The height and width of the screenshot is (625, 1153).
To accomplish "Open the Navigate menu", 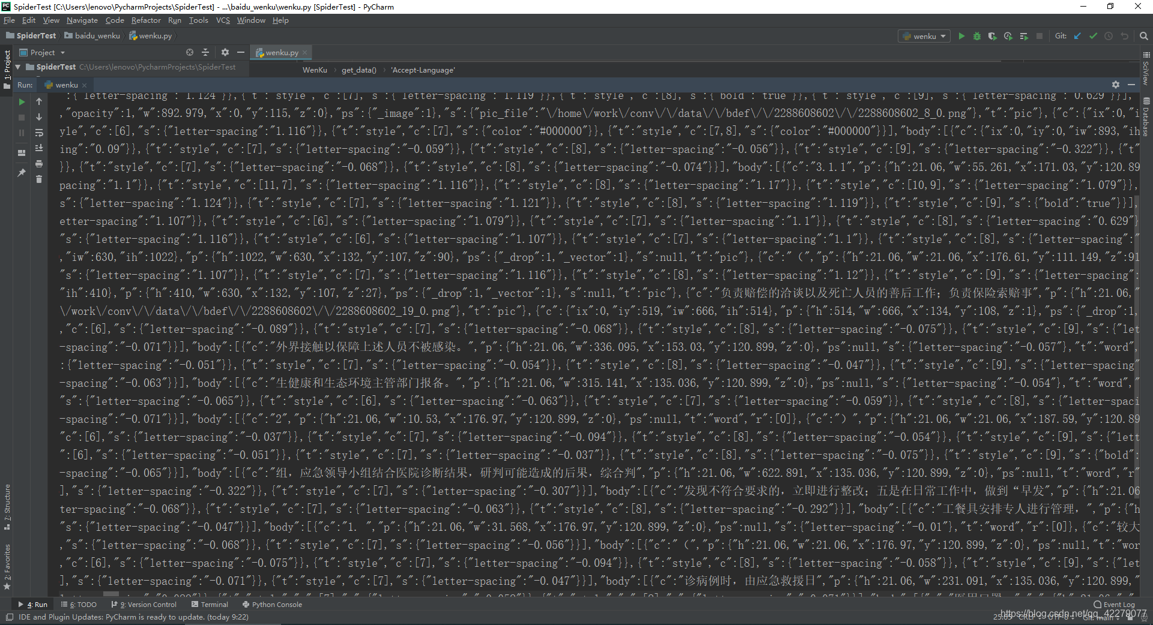I will click(82, 20).
